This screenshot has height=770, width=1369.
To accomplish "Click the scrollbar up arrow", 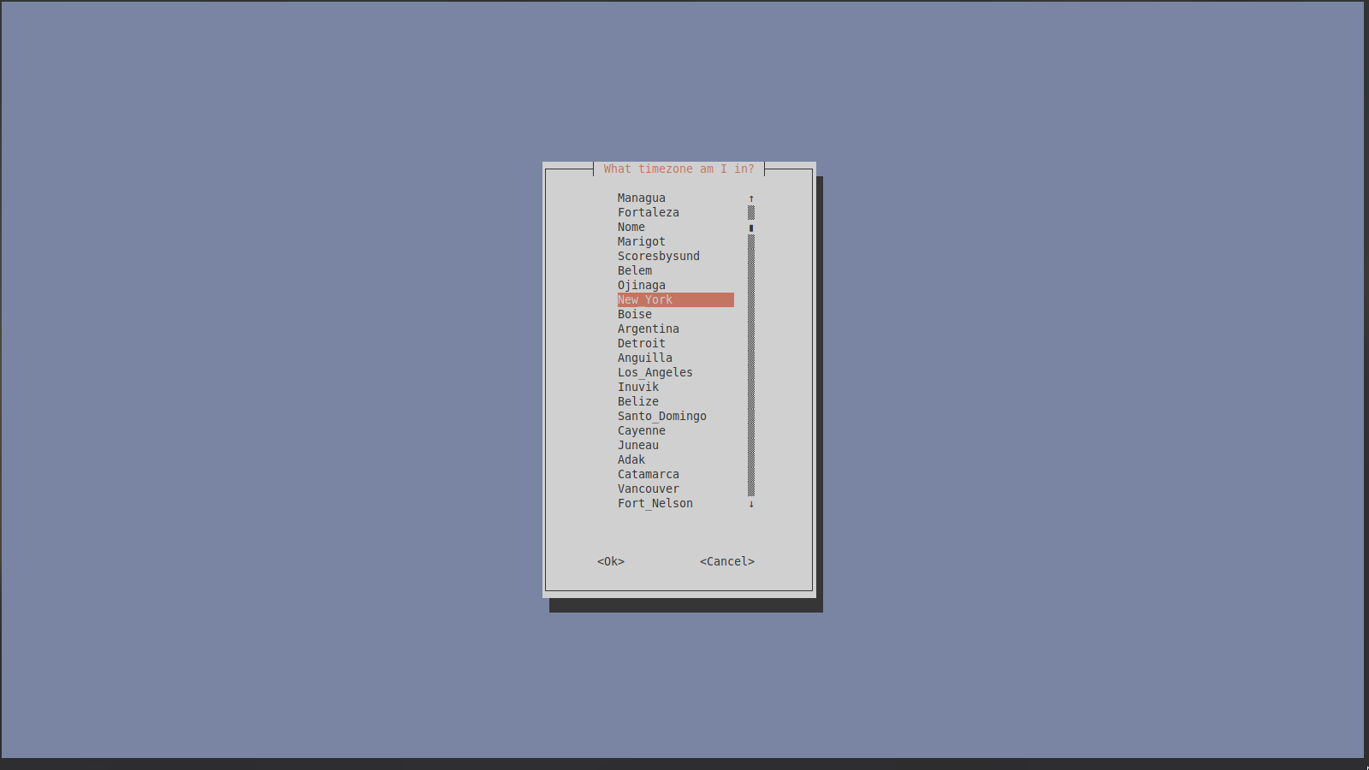I will pos(751,198).
